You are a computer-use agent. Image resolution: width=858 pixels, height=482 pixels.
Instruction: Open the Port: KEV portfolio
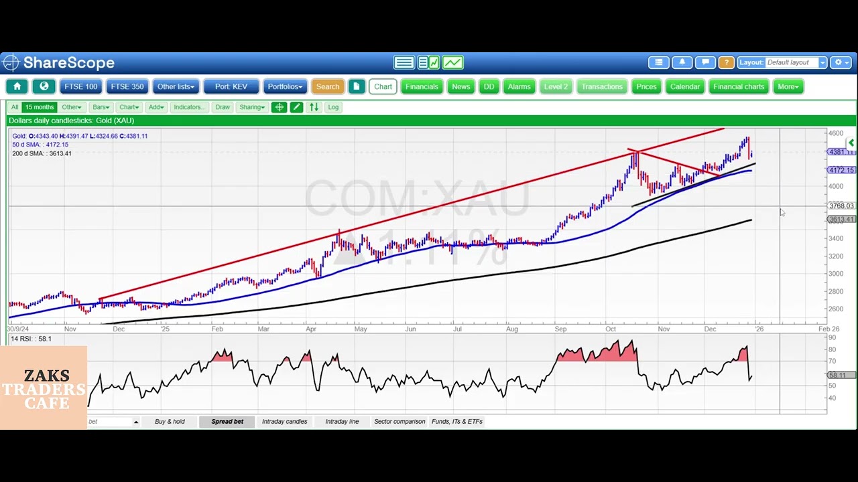click(231, 86)
